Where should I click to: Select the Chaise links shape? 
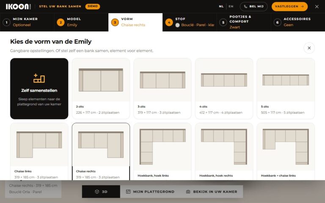coord(39,151)
